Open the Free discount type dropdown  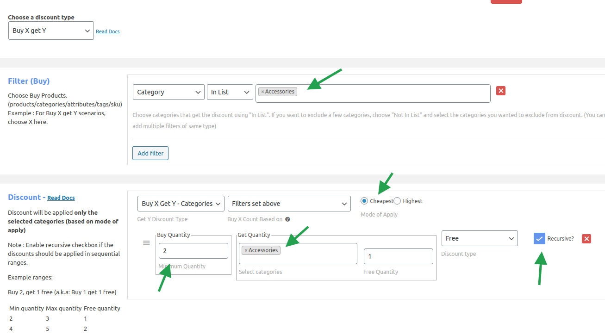[x=480, y=238]
